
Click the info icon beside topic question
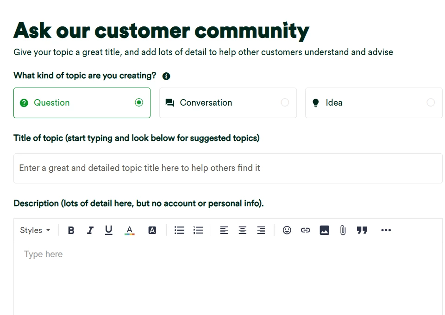tap(166, 76)
